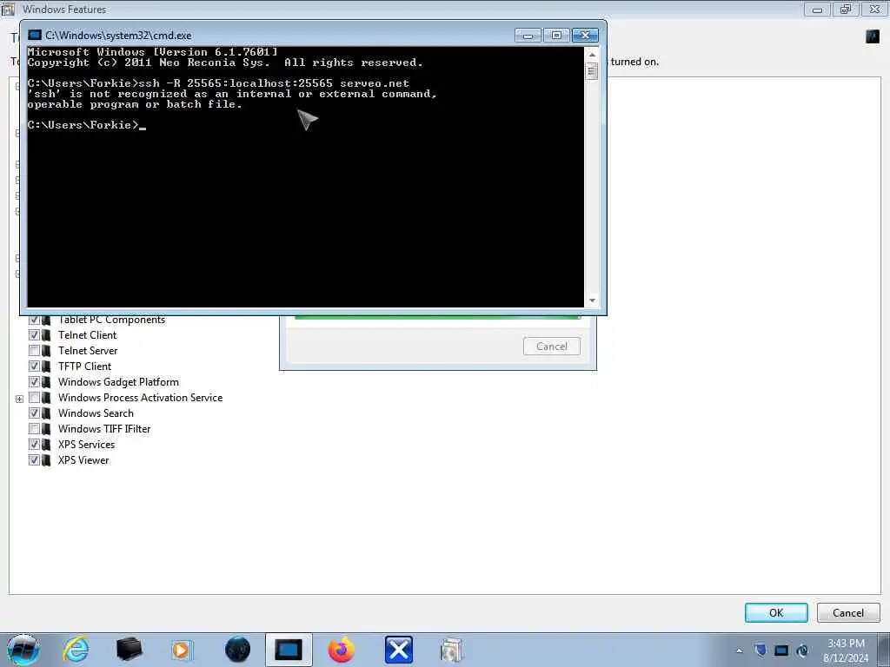Uncheck the Telnet Client checkbox
Viewport: 890px width, 667px height.
pos(34,335)
